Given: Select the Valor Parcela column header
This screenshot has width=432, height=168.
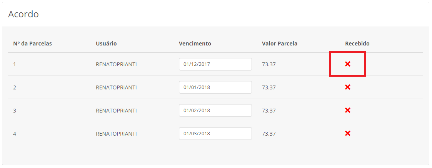Looking at the screenshot, I should tap(280, 44).
